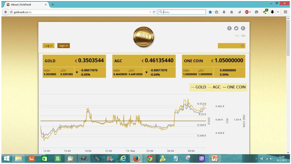The width and height of the screenshot is (291, 164).
Task: Click the AGC low value 0.44916550
Action: 135,74
